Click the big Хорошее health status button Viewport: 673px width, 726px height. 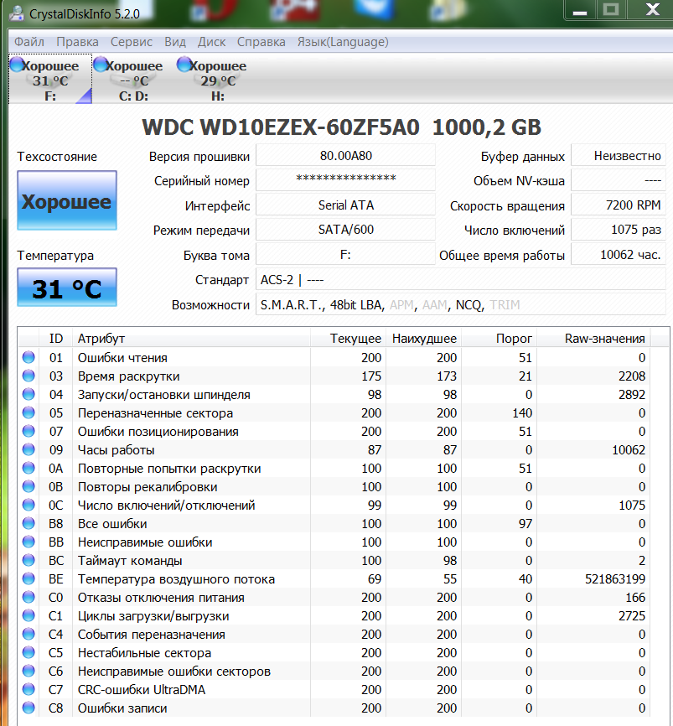point(67,200)
